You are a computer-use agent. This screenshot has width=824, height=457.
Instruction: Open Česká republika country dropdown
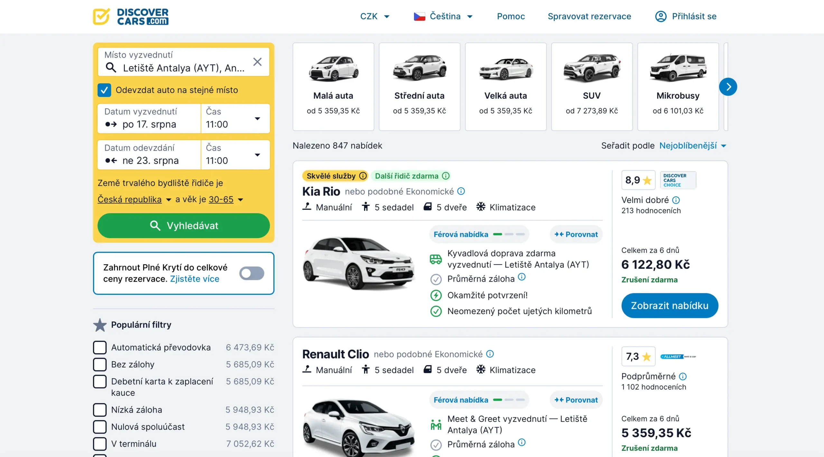(134, 199)
